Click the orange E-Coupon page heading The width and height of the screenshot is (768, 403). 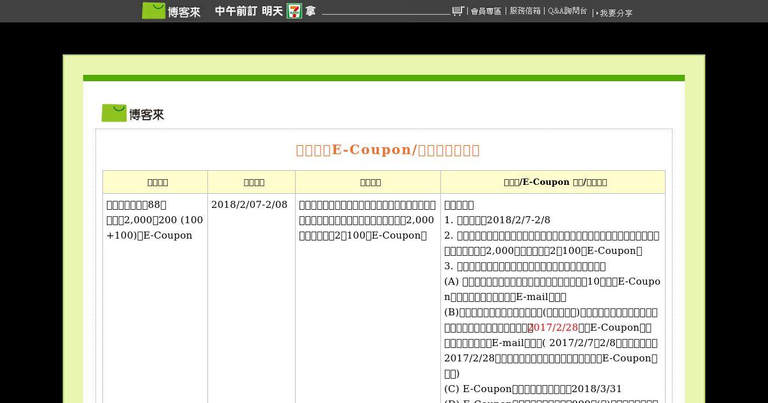click(x=388, y=150)
